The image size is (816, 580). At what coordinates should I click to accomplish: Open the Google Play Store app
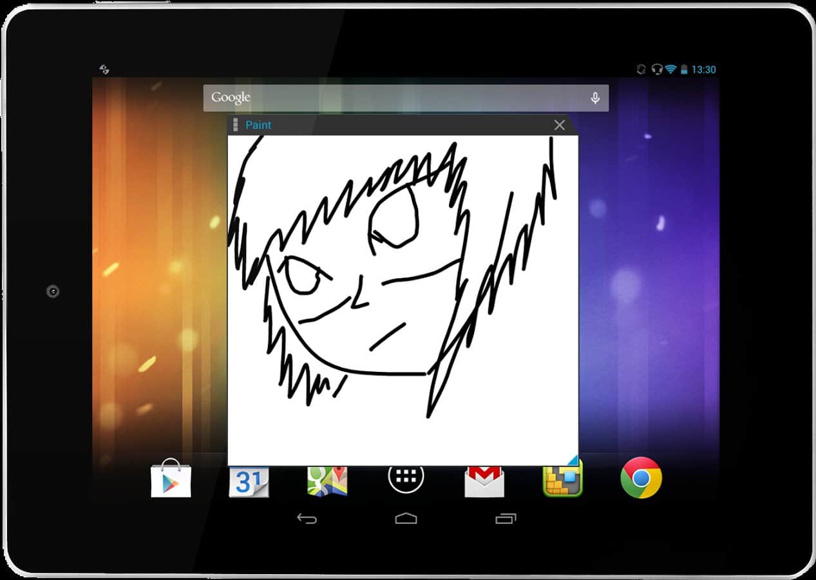tap(171, 479)
